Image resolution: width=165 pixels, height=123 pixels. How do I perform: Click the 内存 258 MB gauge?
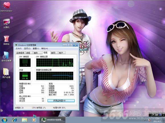click(25, 76)
